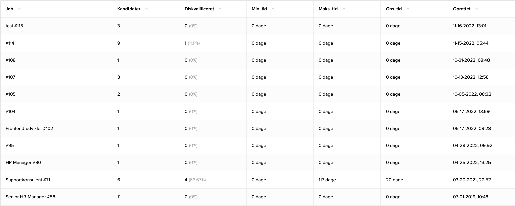Click the 117 dage Maks. tid cell
Viewport: 515px width, 206px height.
point(327,180)
